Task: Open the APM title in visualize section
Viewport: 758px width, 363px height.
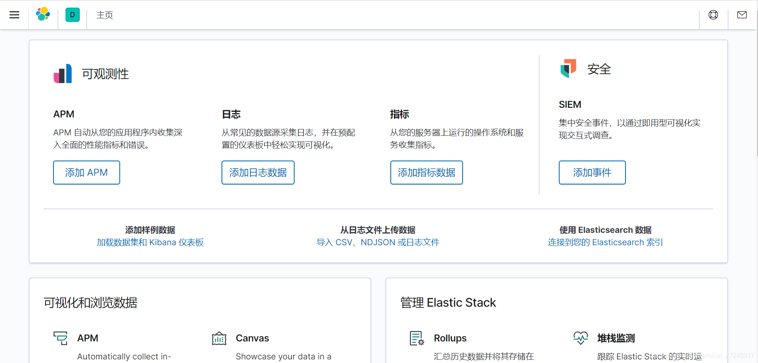Action: [x=88, y=338]
